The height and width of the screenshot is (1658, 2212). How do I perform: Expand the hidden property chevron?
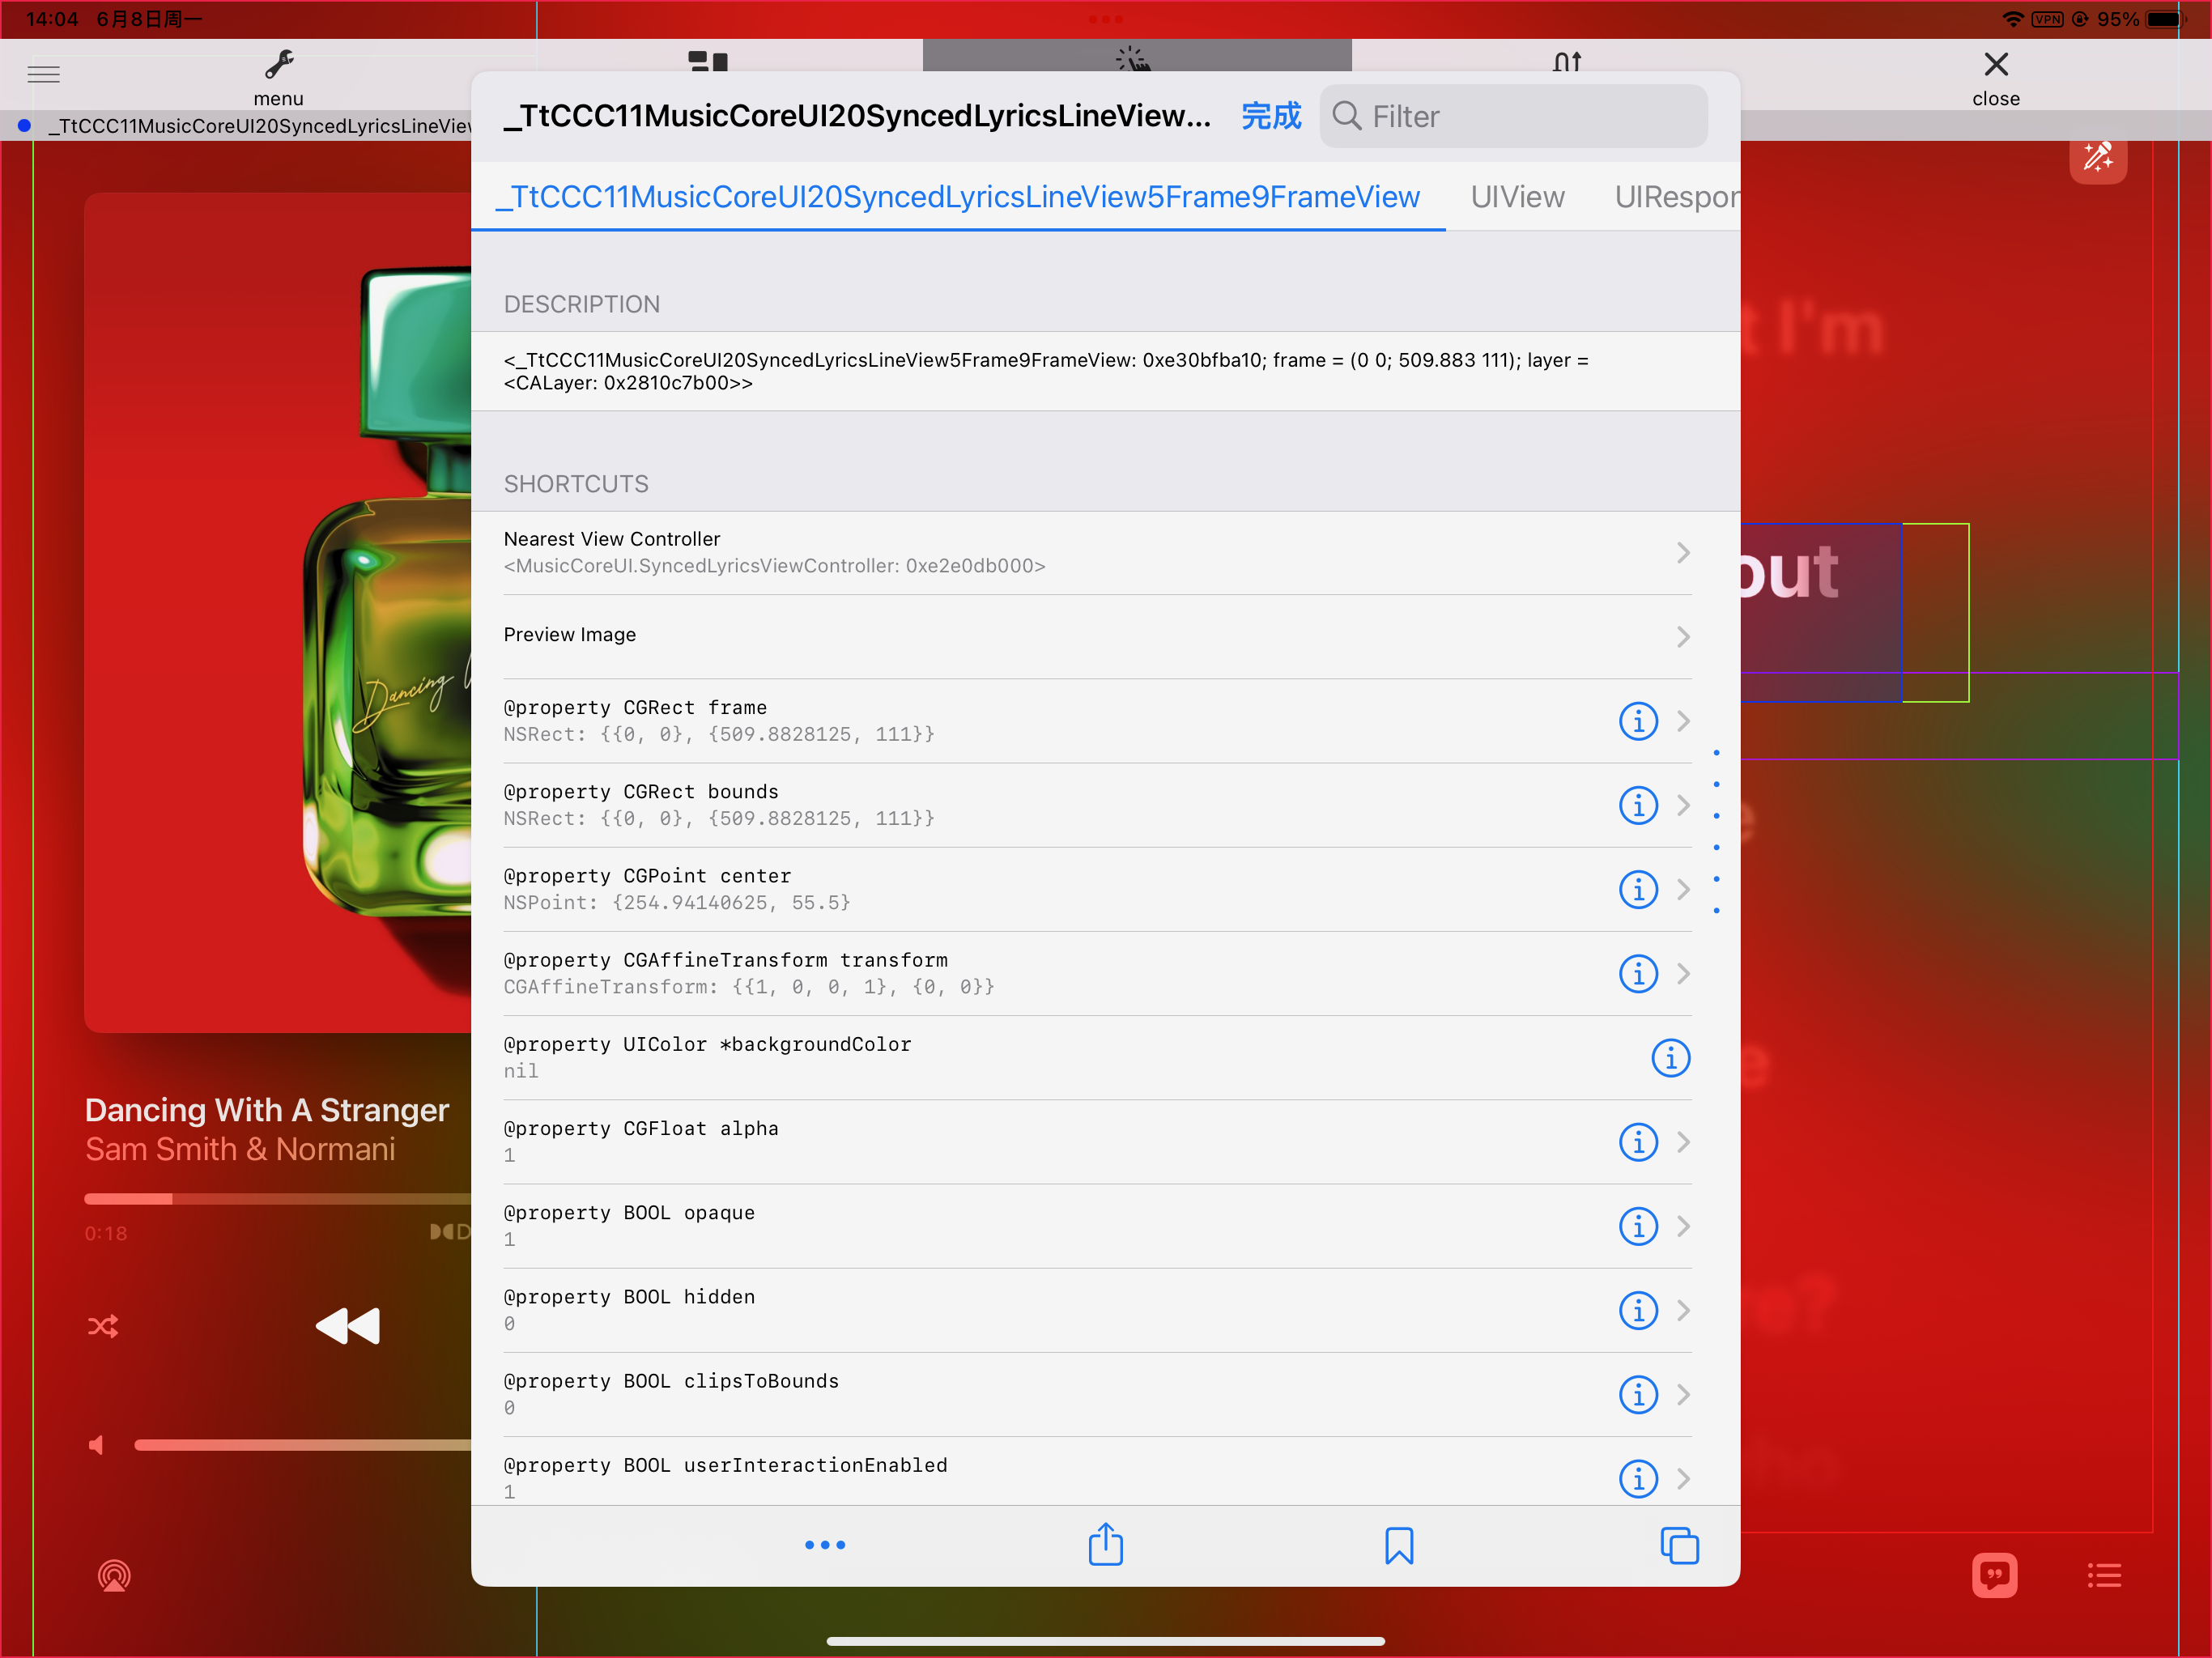(1683, 1310)
